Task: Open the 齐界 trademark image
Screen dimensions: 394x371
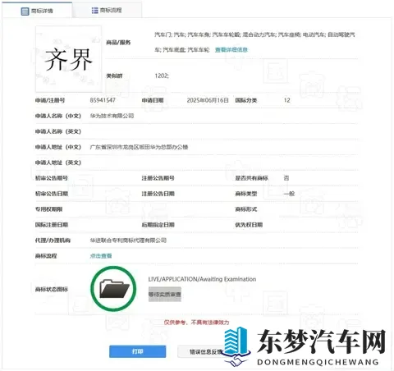Action: point(68,59)
